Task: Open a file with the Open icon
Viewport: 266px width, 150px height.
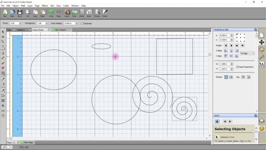Action: point(12,13)
